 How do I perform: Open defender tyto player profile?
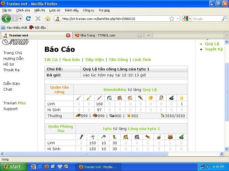107,129
